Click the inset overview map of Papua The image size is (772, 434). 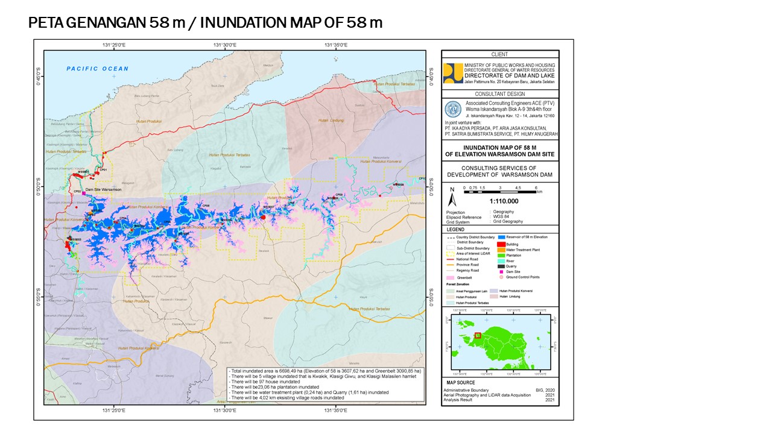501,341
